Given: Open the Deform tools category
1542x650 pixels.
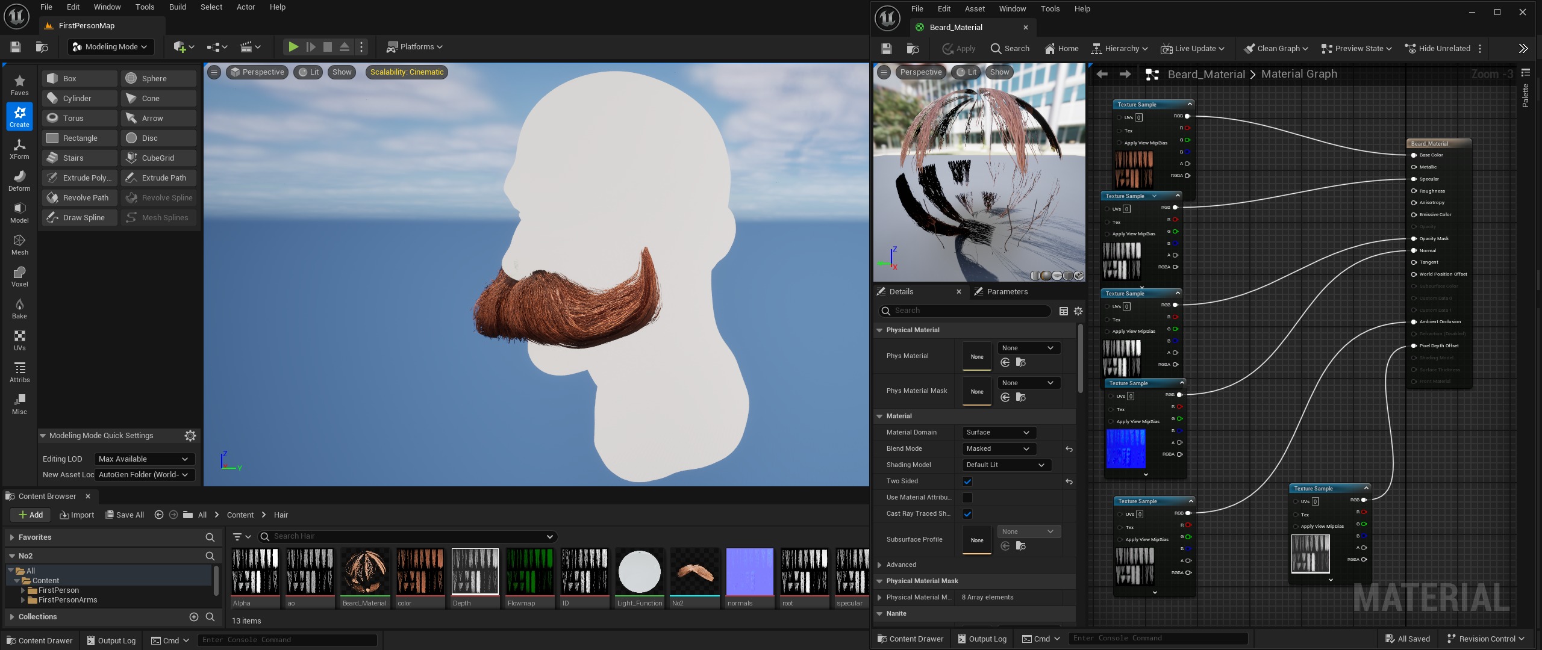Looking at the screenshot, I should click(x=19, y=180).
